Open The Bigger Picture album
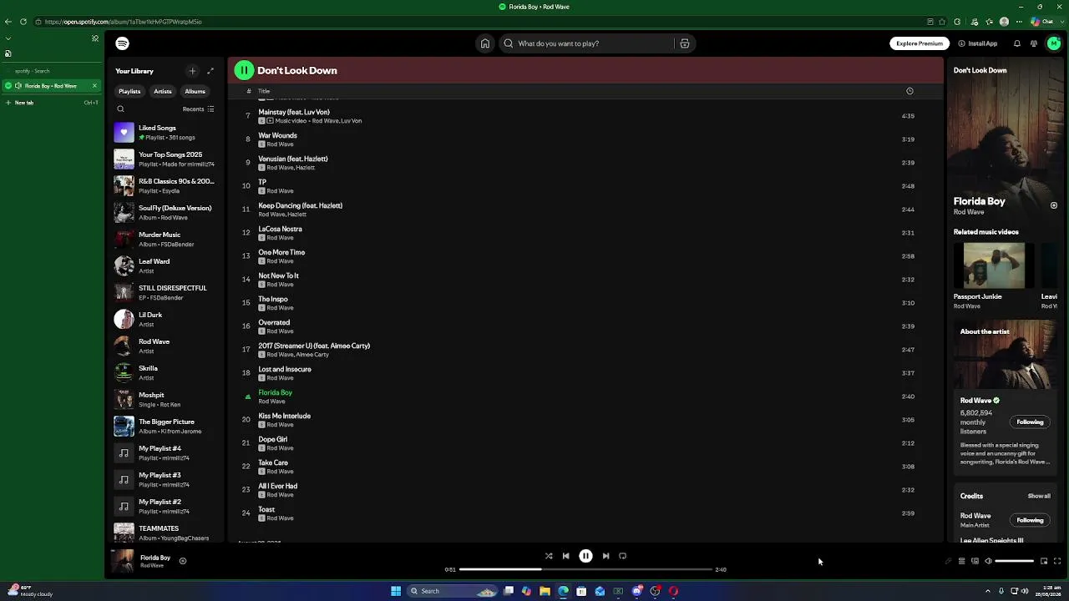This screenshot has width=1069, height=601. click(x=165, y=426)
